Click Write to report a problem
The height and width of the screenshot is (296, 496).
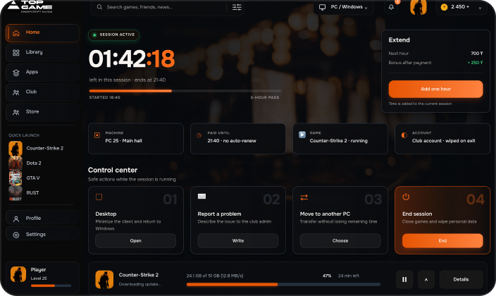click(238, 240)
